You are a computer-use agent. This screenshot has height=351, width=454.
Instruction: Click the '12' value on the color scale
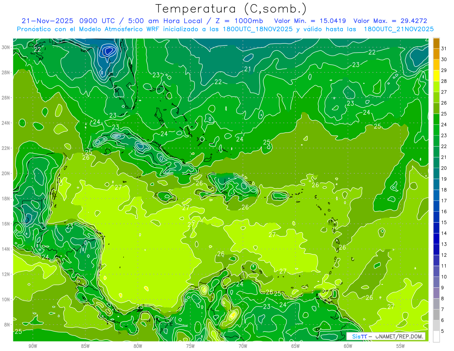(444, 255)
